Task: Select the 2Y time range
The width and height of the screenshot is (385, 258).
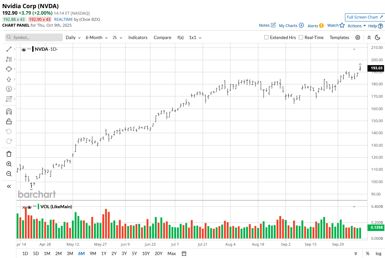Action: (114, 253)
